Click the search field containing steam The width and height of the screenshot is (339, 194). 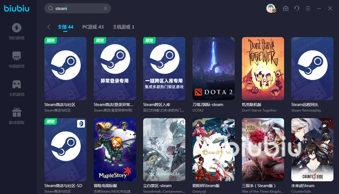[78, 8]
